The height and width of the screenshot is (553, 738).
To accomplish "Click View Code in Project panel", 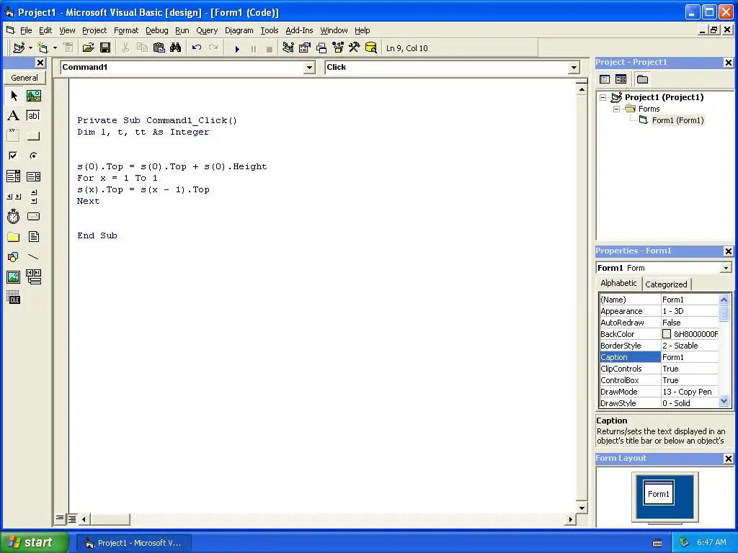I will [605, 79].
